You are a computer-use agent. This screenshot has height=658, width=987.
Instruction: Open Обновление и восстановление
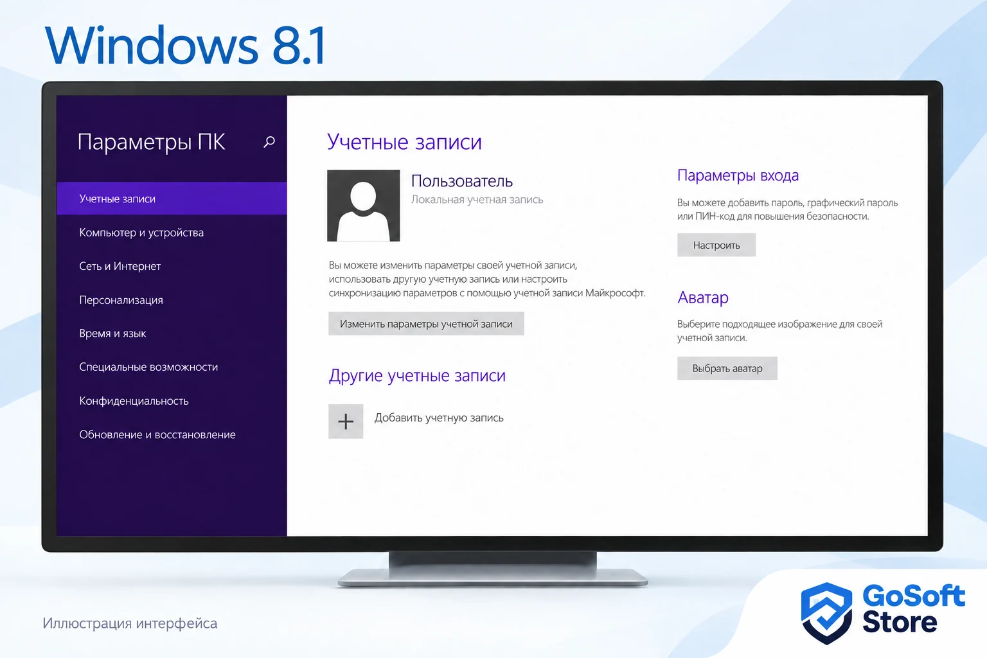pyautogui.click(x=172, y=435)
